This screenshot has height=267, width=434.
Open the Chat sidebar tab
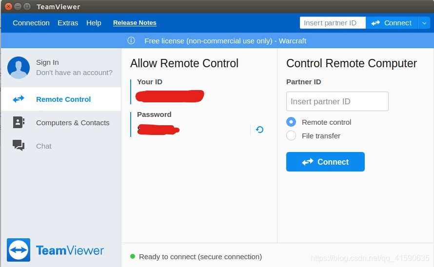coord(61,146)
